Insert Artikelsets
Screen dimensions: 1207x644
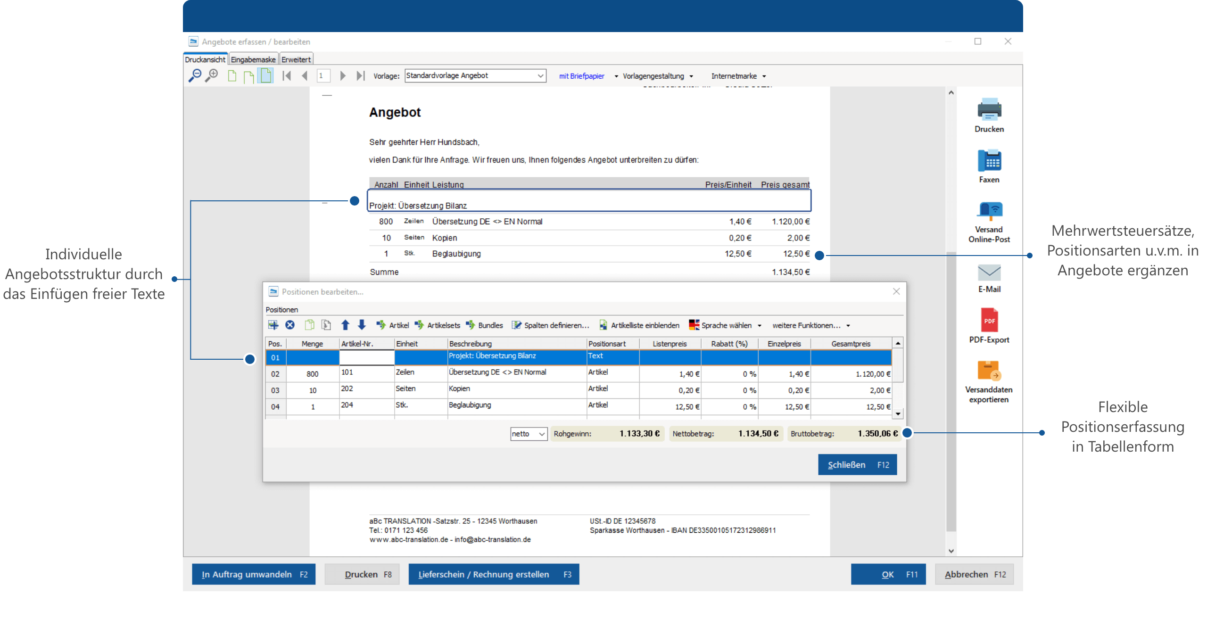point(437,325)
